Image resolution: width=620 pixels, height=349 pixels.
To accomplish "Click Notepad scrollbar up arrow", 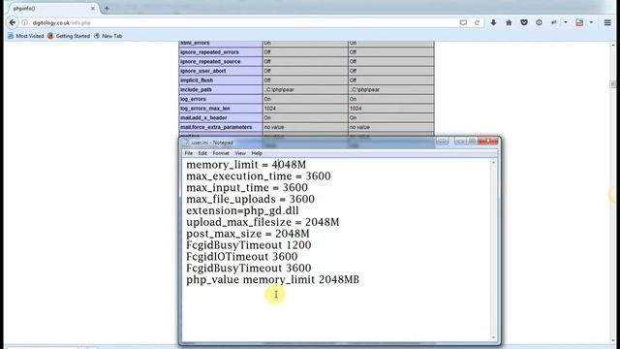I will tap(493, 163).
